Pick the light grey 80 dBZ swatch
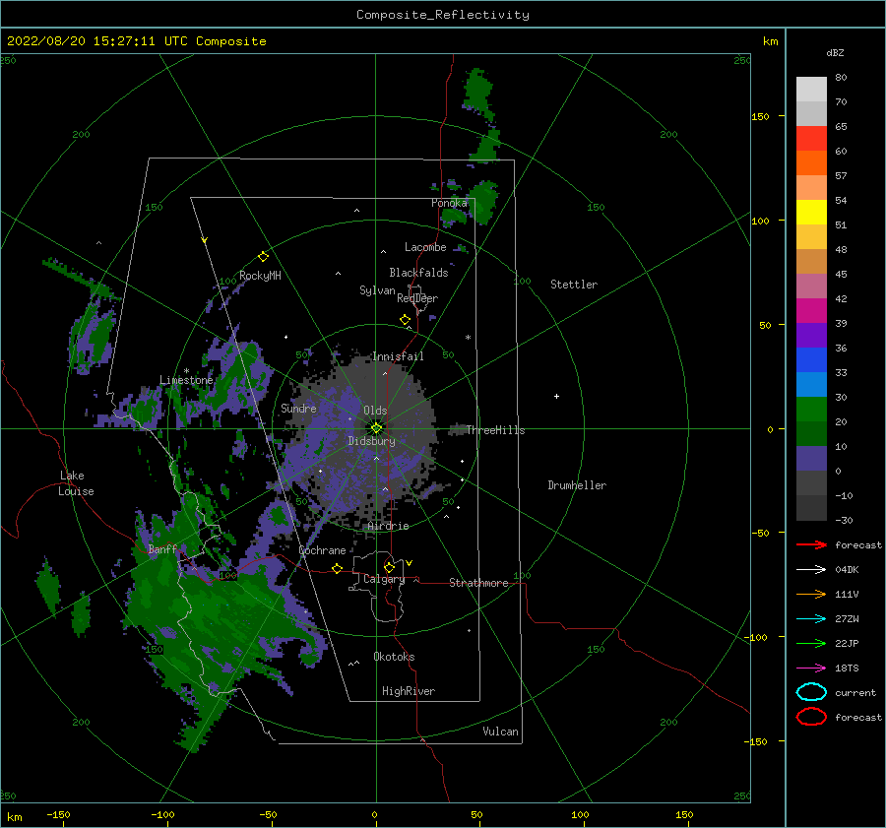Viewport: 886px width, 828px height. coord(811,89)
